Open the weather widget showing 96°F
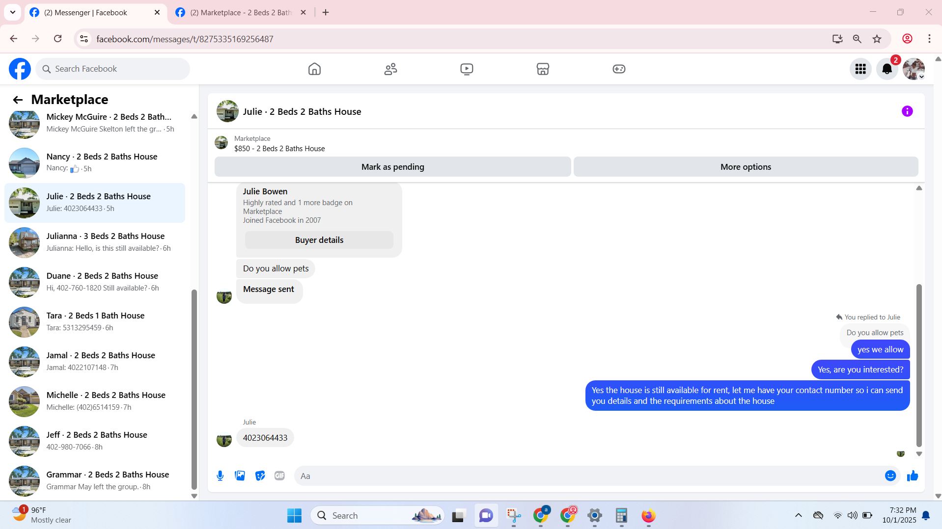Viewport: 942px width, 529px height. [x=42, y=515]
